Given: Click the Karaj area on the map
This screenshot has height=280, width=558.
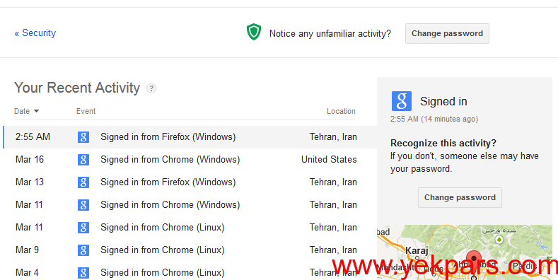Looking at the screenshot, I should 417,250.
